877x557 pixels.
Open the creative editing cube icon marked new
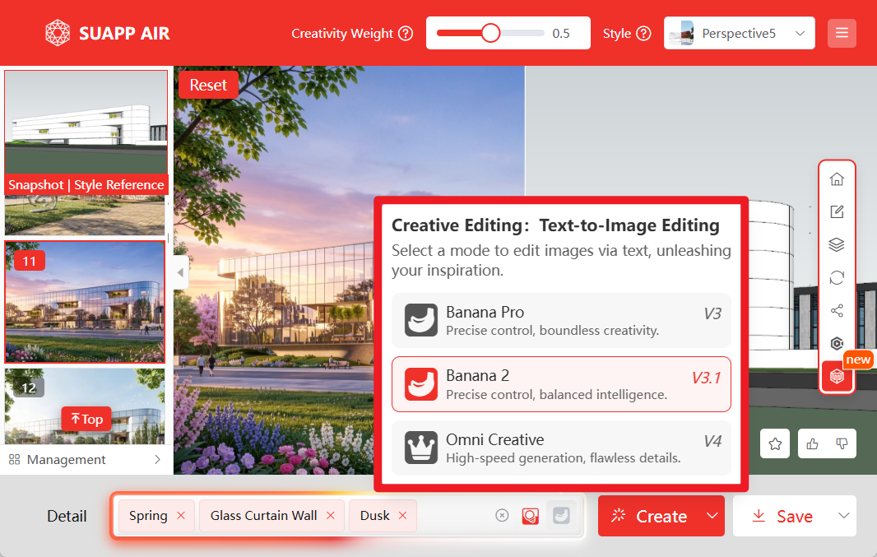[837, 376]
